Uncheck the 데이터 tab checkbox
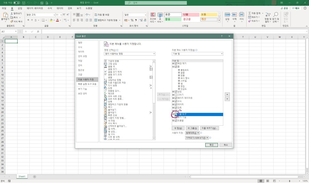 176,104
